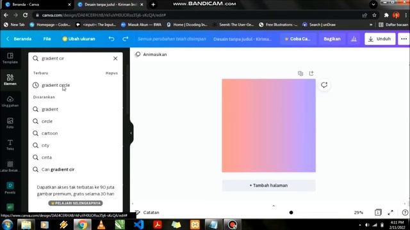Open Adobe Acrobat from the taskbar
Viewport: 410px width, 230px height.
[x=158, y=224]
